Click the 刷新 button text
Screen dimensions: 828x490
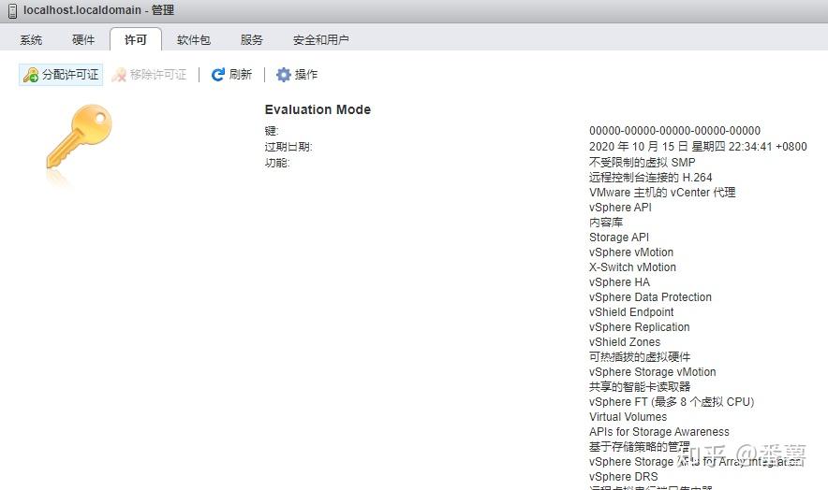tap(241, 75)
